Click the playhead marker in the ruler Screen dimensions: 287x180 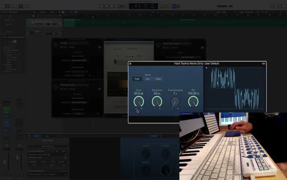pos(93,17)
